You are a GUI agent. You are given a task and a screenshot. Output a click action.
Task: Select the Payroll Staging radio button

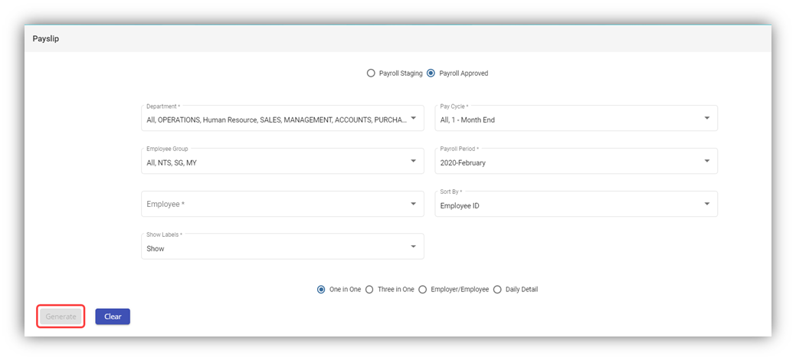372,74
